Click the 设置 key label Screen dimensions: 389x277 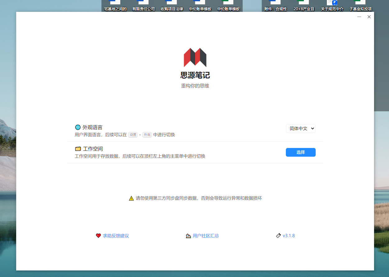tap(133, 135)
